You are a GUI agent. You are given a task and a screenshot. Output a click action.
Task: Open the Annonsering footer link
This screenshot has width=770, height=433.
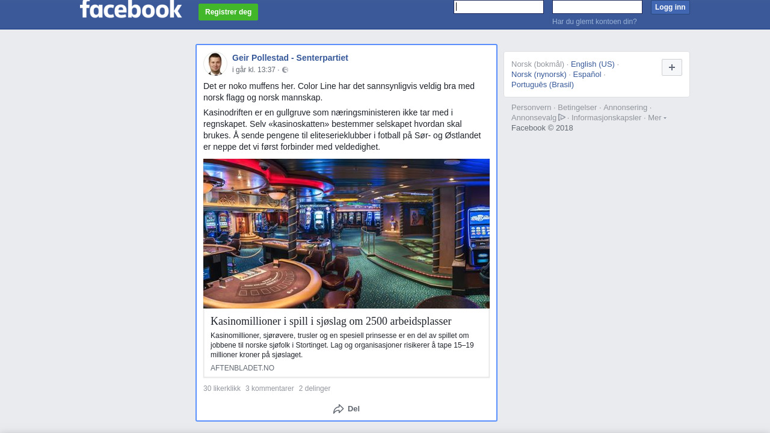point(625,108)
